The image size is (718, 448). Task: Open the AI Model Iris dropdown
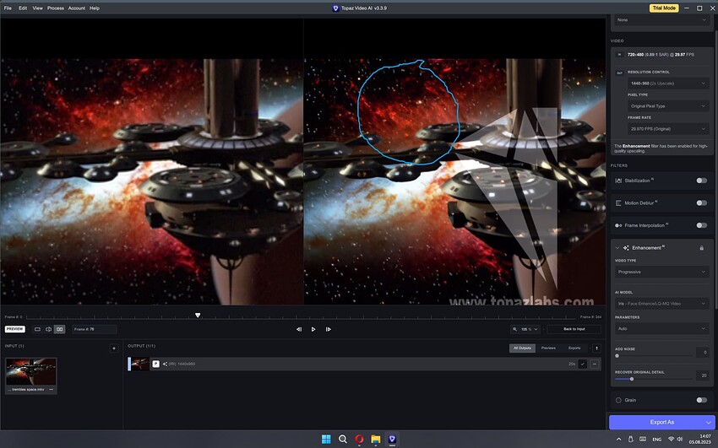click(661, 304)
